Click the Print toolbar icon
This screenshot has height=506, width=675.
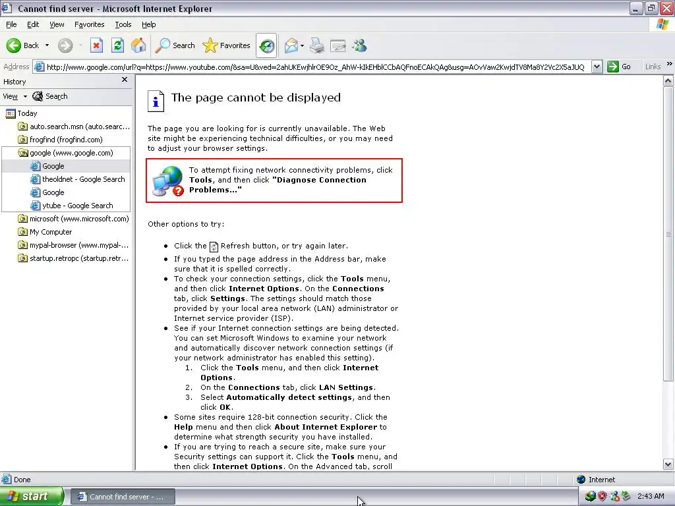[x=317, y=45]
